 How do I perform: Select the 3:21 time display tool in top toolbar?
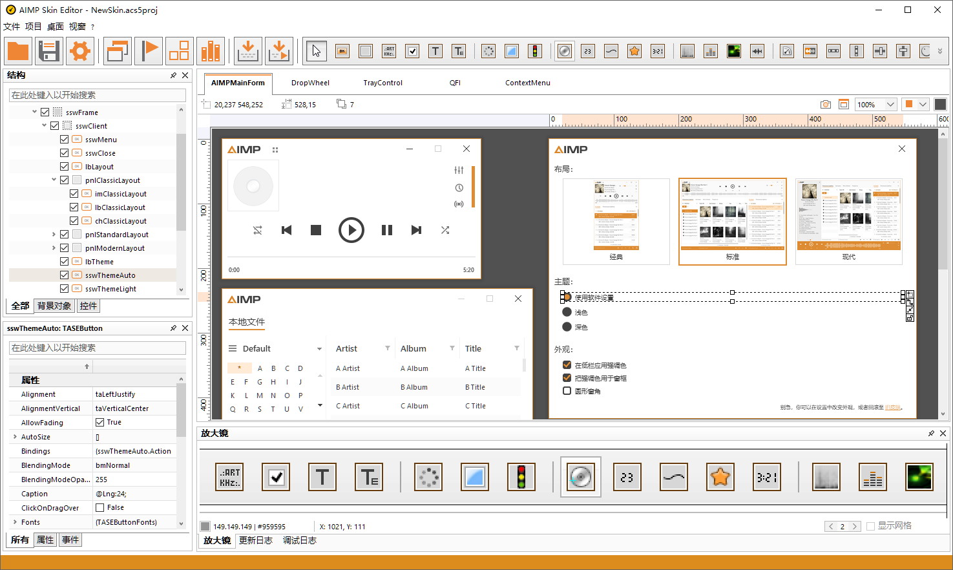pyautogui.click(x=658, y=51)
